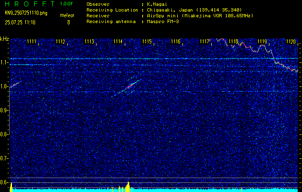Click the meteor count value 8
The image size is (302, 192).
coord(69,23)
